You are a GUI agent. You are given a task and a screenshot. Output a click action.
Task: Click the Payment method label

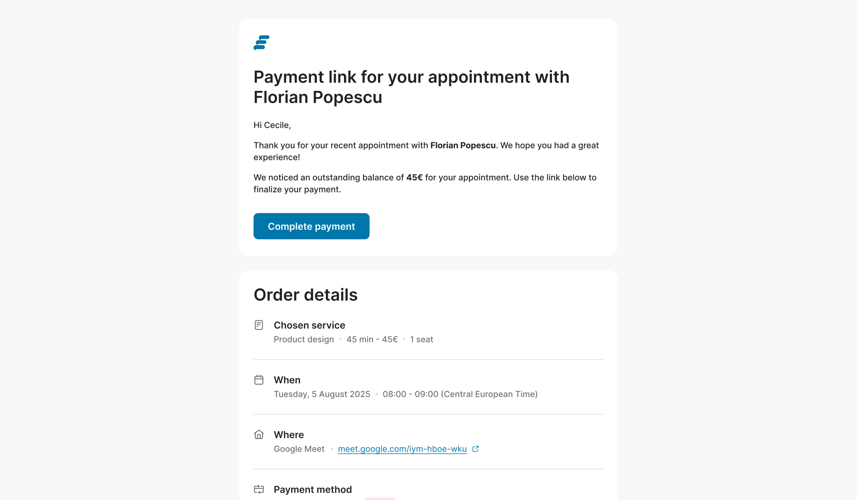[x=313, y=489]
